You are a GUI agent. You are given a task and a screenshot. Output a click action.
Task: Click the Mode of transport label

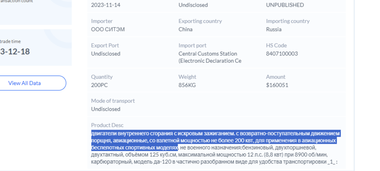[x=113, y=101]
